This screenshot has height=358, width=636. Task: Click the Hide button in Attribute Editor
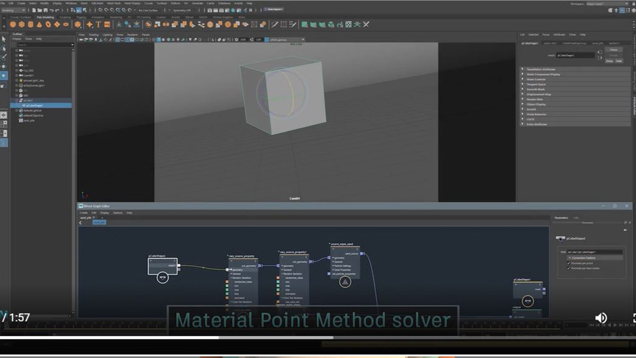(x=618, y=61)
